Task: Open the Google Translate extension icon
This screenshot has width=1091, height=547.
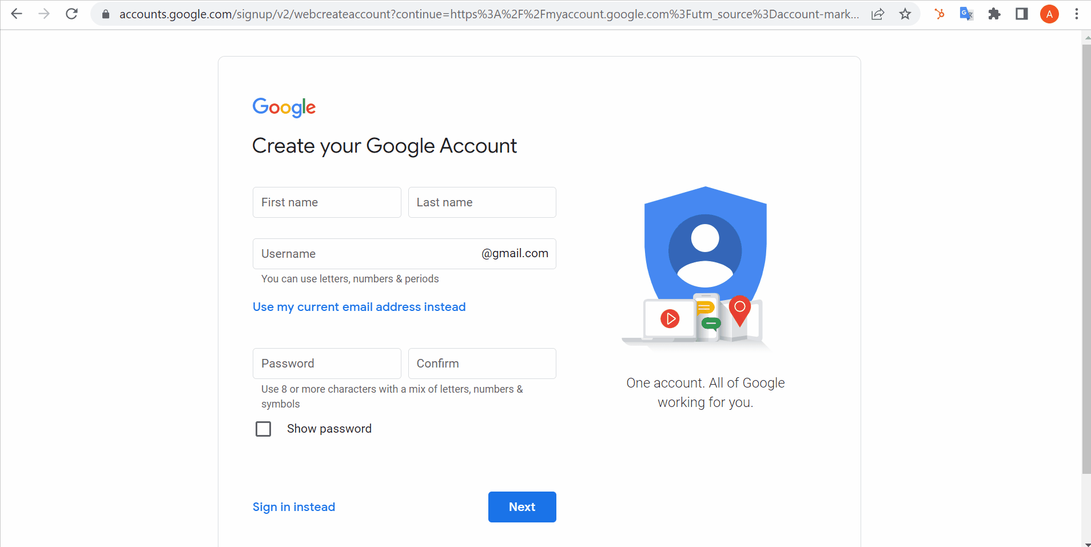Action: (966, 14)
